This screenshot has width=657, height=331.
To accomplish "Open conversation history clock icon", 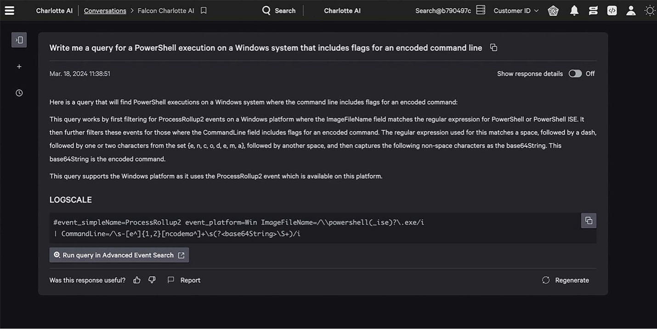I will coord(19,93).
